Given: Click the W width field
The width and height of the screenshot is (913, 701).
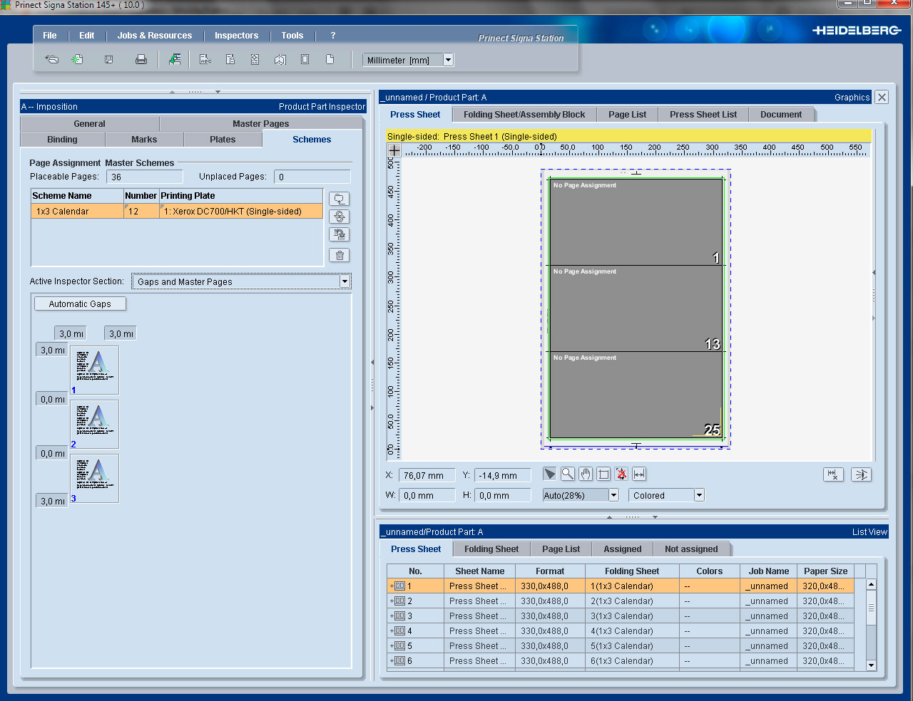Looking at the screenshot, I should click(427, 495).
